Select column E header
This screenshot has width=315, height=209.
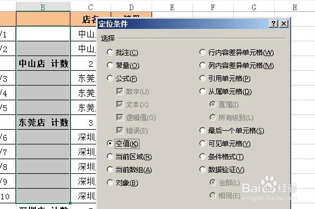pos(172,7)
